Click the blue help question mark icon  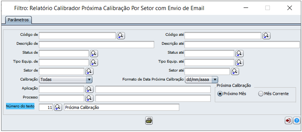(x=296, y=120)
